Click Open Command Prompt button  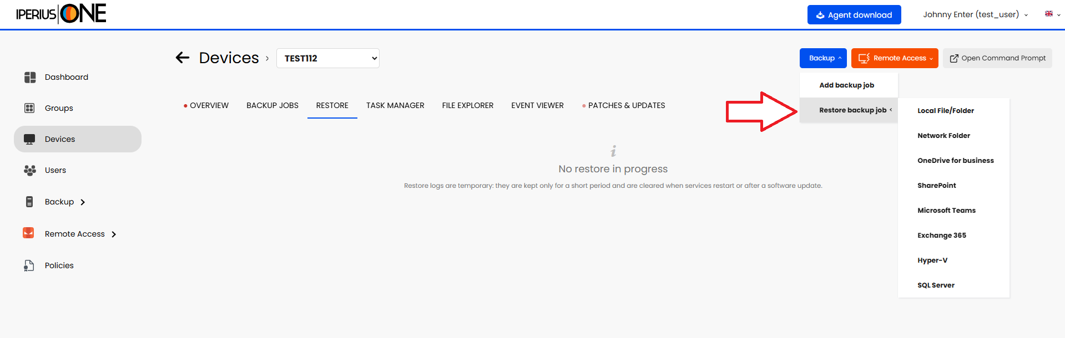[x=997, y=58]
